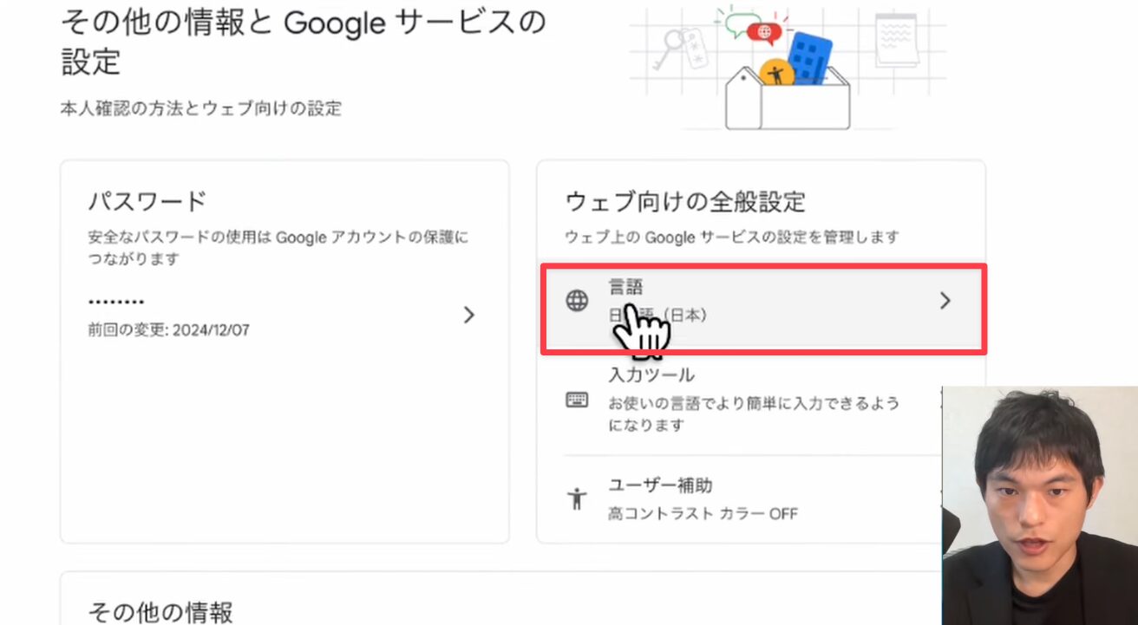Click the presenter webcam video thumbnail
This screenshot has height=625, width=1138.
tap(1039, 505)
